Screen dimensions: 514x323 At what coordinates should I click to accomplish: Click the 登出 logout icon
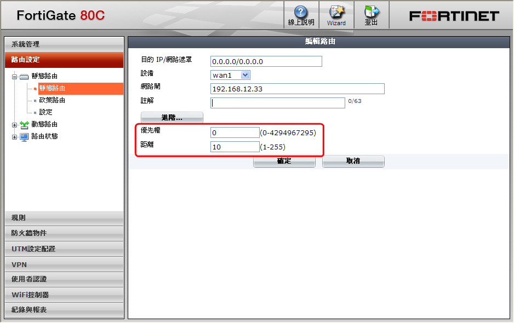tap(372, 12)
